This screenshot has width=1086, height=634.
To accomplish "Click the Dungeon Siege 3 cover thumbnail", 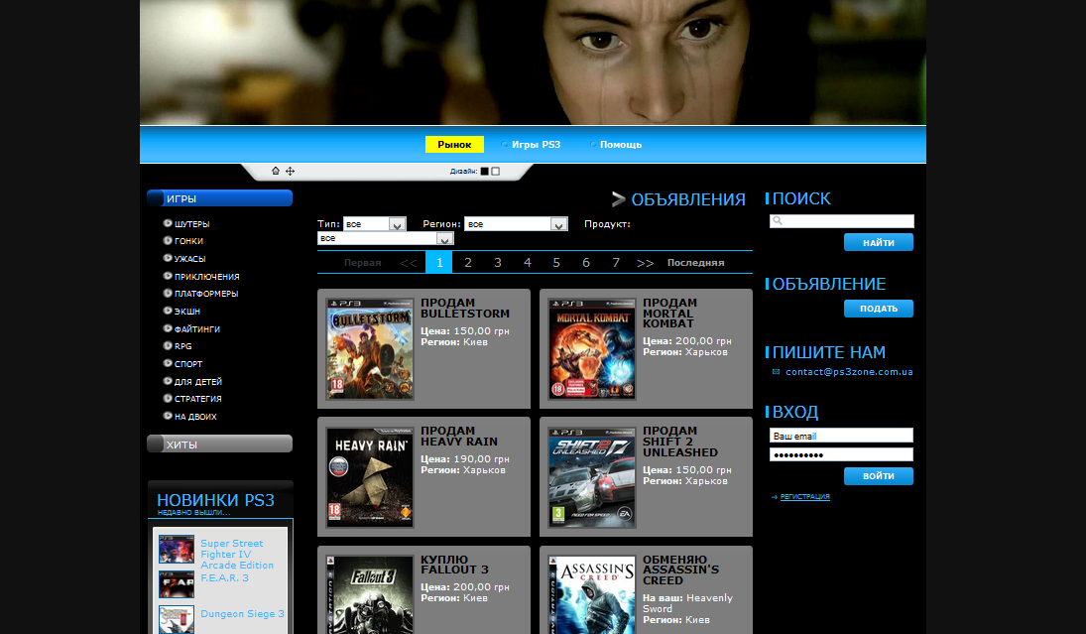I will 176,619.
